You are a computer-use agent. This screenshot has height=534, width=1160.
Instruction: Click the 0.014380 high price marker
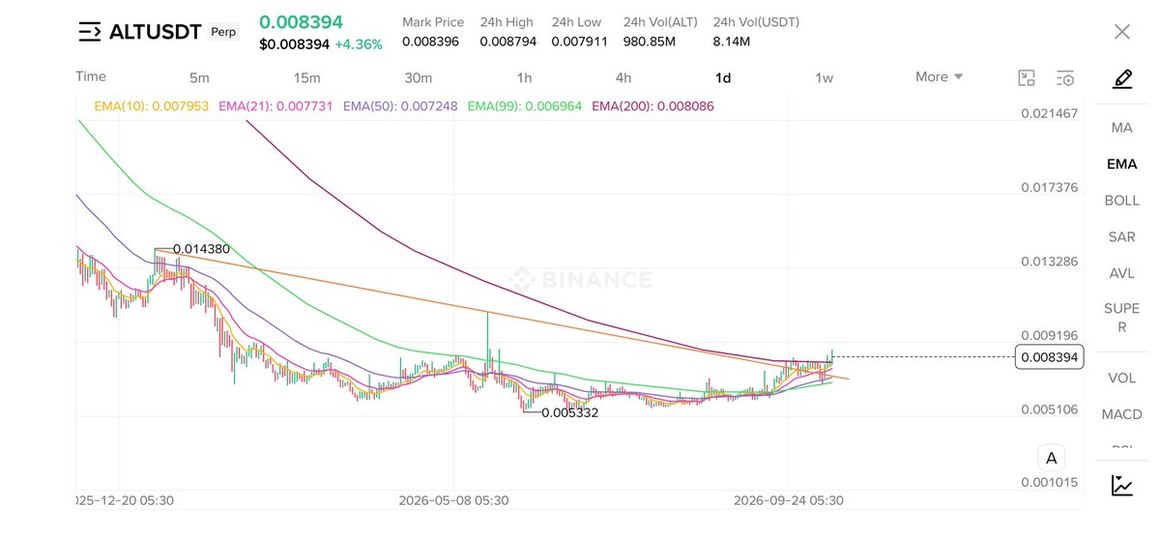click(201, 248)
